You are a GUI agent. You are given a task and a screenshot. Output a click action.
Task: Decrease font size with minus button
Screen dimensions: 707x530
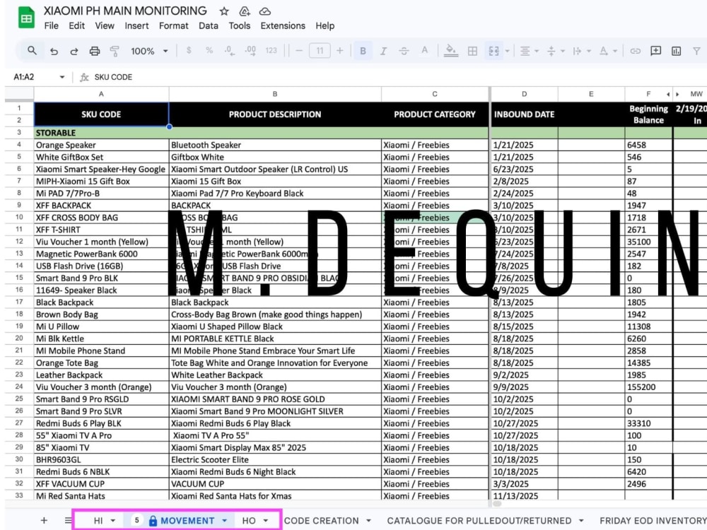[299, 50]
